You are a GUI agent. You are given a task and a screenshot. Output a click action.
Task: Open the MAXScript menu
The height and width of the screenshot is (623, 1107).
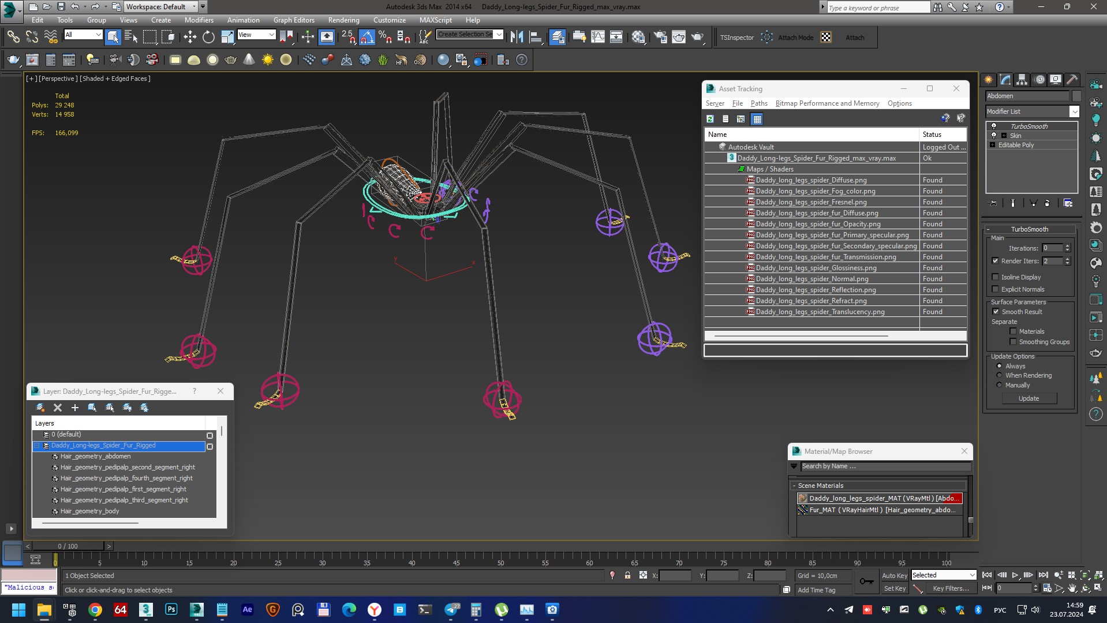[x=435, y=20]
